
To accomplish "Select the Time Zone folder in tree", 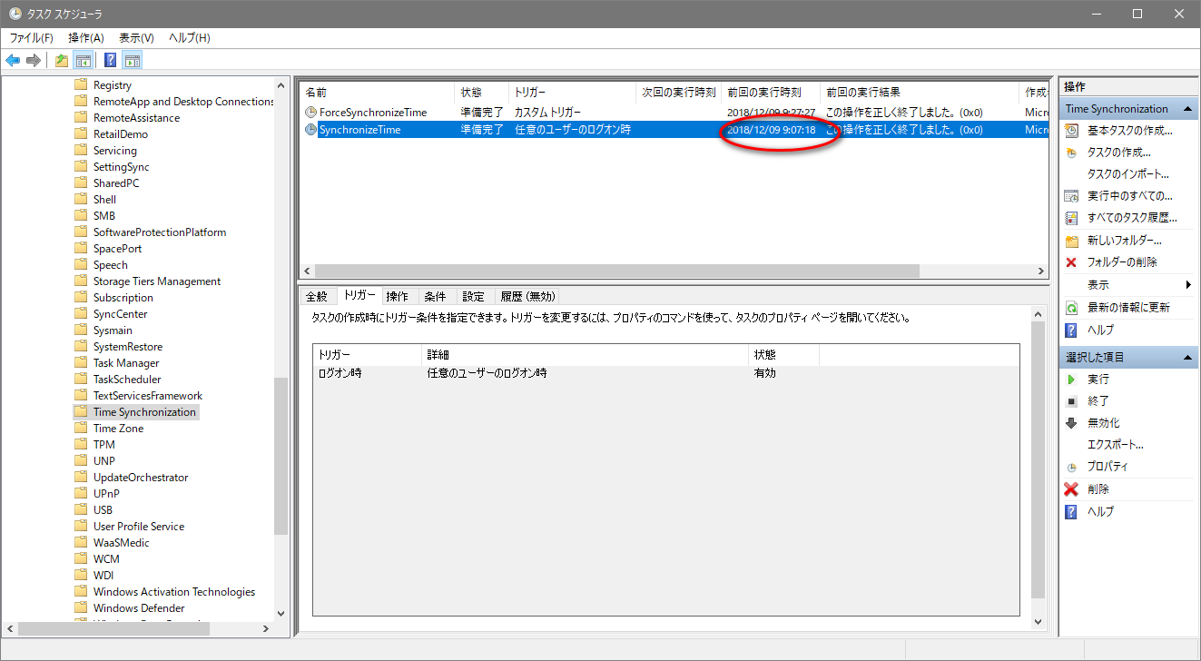I will [x=118, y=429].
